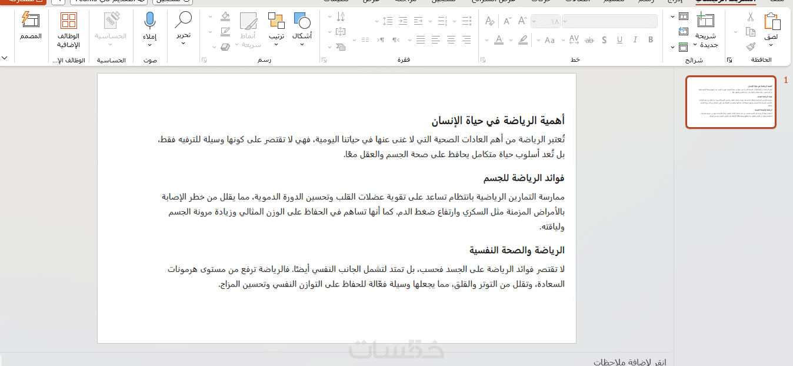Viewport: 793px width, 366px height.
Task: Click the Change Case Aa icon
Action: point(549,40)
